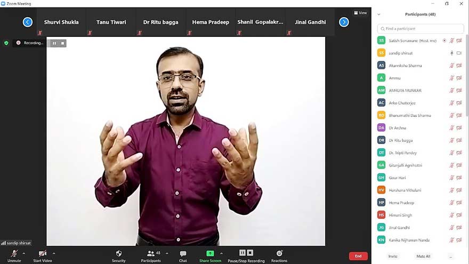The width and height of the screenshot is (469, 264).
Task: Click the Unmute microphone icon
Action: (14, 253)
